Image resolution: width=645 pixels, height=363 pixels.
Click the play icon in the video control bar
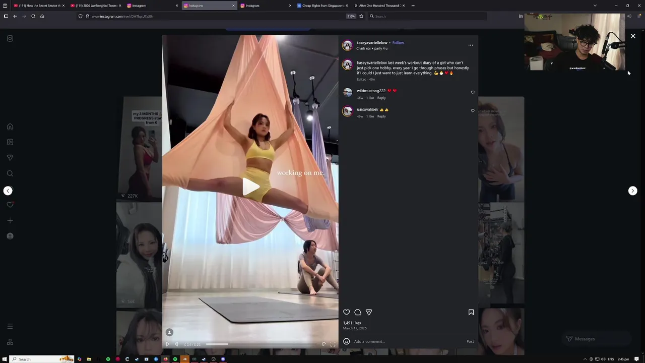[168, 344]
